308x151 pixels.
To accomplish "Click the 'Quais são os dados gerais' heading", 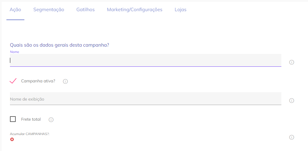I will click(x=59, y=45).
